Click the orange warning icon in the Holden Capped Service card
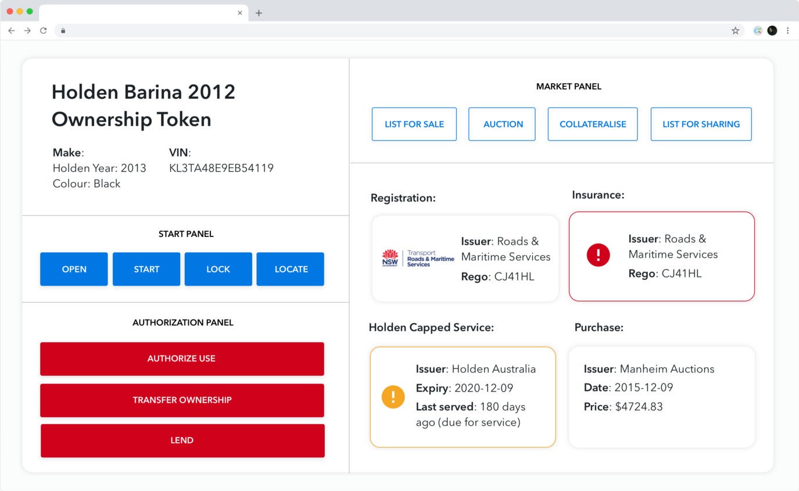The width and height of the screenshot is (799, 491). [393, 397]
